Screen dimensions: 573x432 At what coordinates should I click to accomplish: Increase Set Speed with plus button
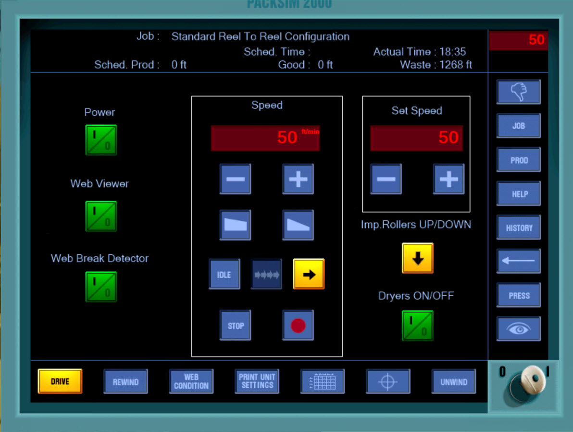tap(448, 179)
